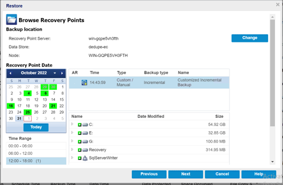Click the node value WIN-GQPE5VH3FTH

pyautogui.click(x=108, y=56)
